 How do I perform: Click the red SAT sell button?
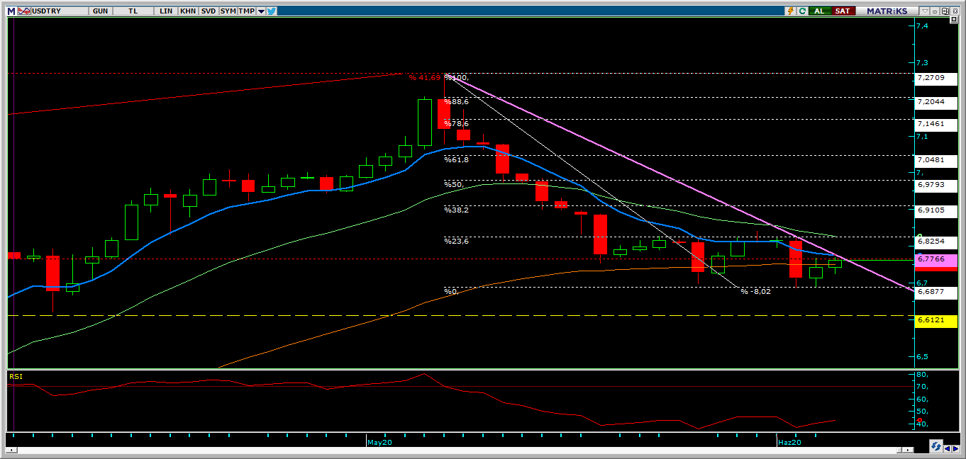point(842,11)
